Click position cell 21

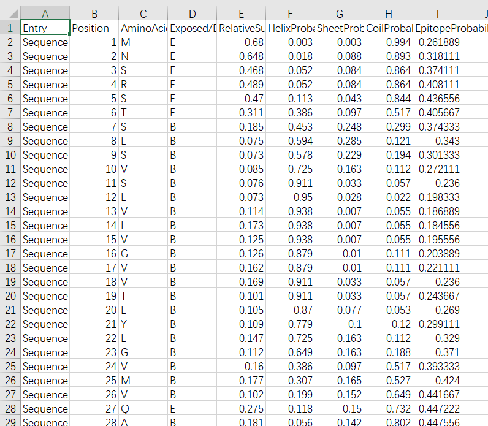[x=94, y=324]
